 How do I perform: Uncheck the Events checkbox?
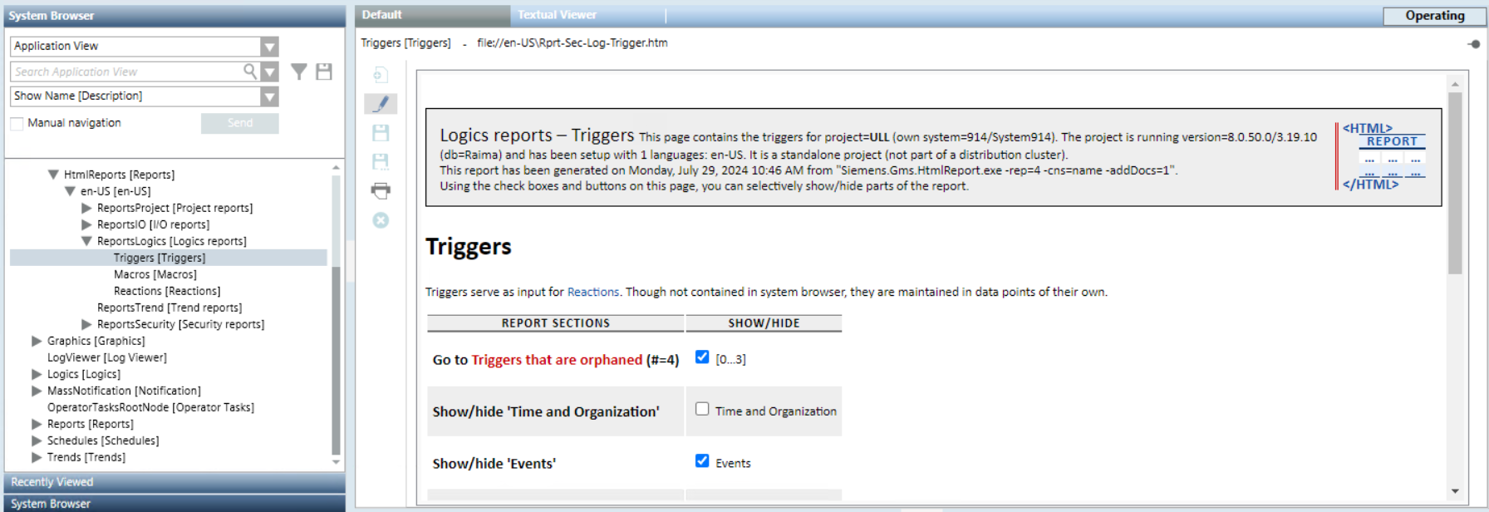click(702, 461)
